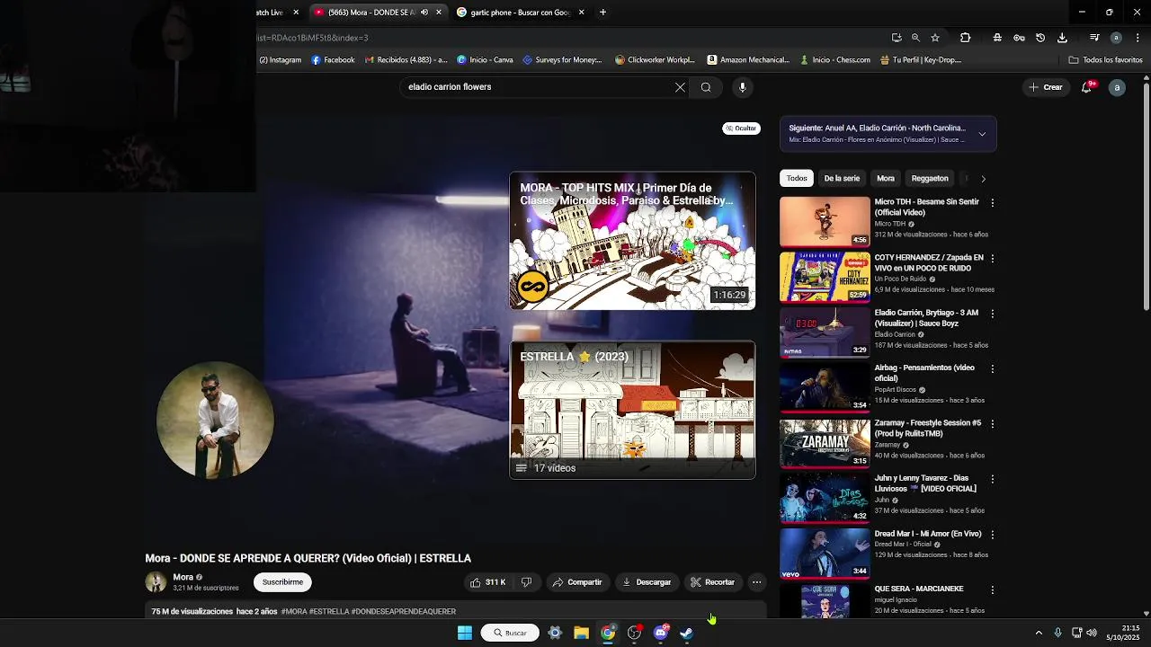Select the Reggaeton filter chip
The height and width of the screenshot is (647, 1151).
coord(930,178)
